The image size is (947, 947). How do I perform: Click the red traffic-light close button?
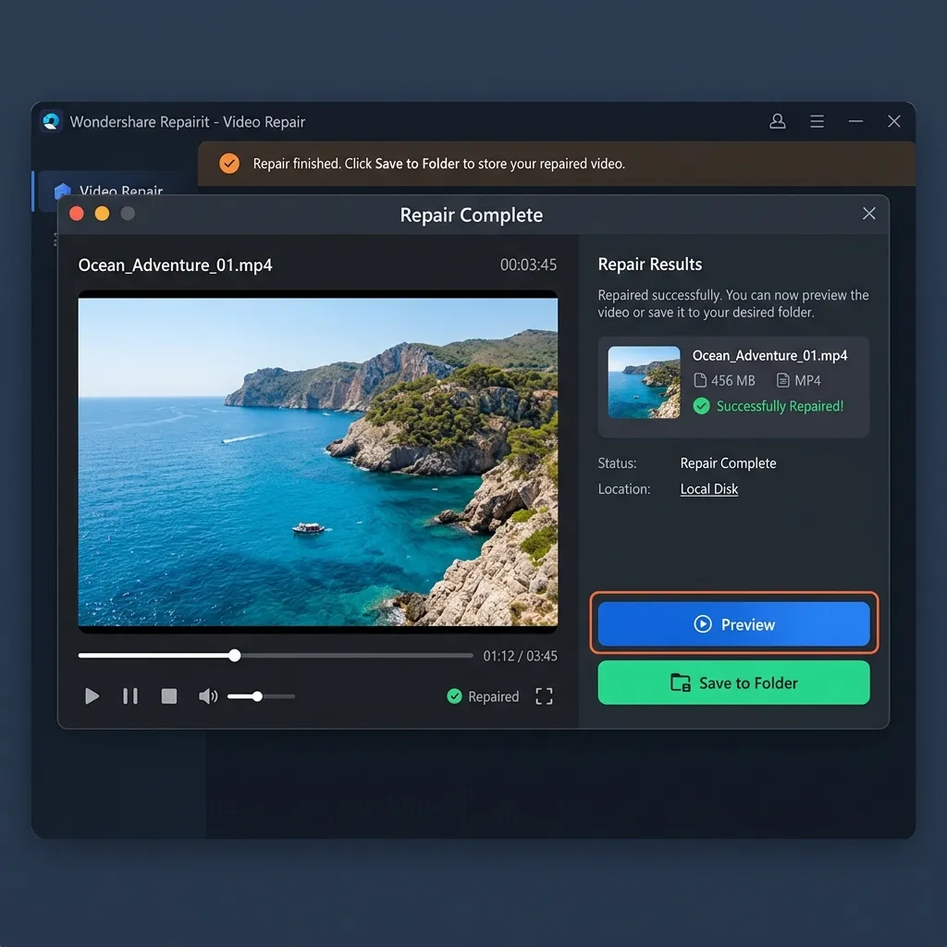pos(77,214)
